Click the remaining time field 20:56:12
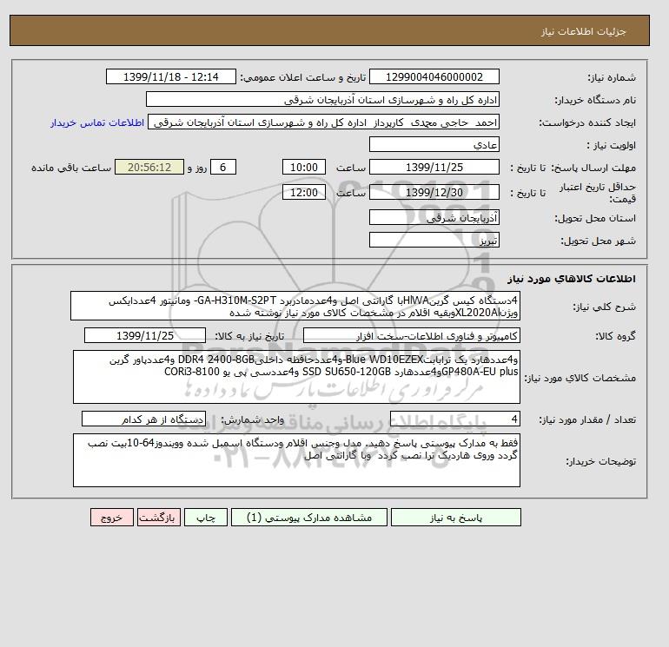 click(x=149, y=168)
